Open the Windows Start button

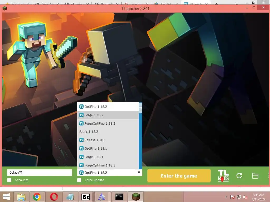coord(6,197)
